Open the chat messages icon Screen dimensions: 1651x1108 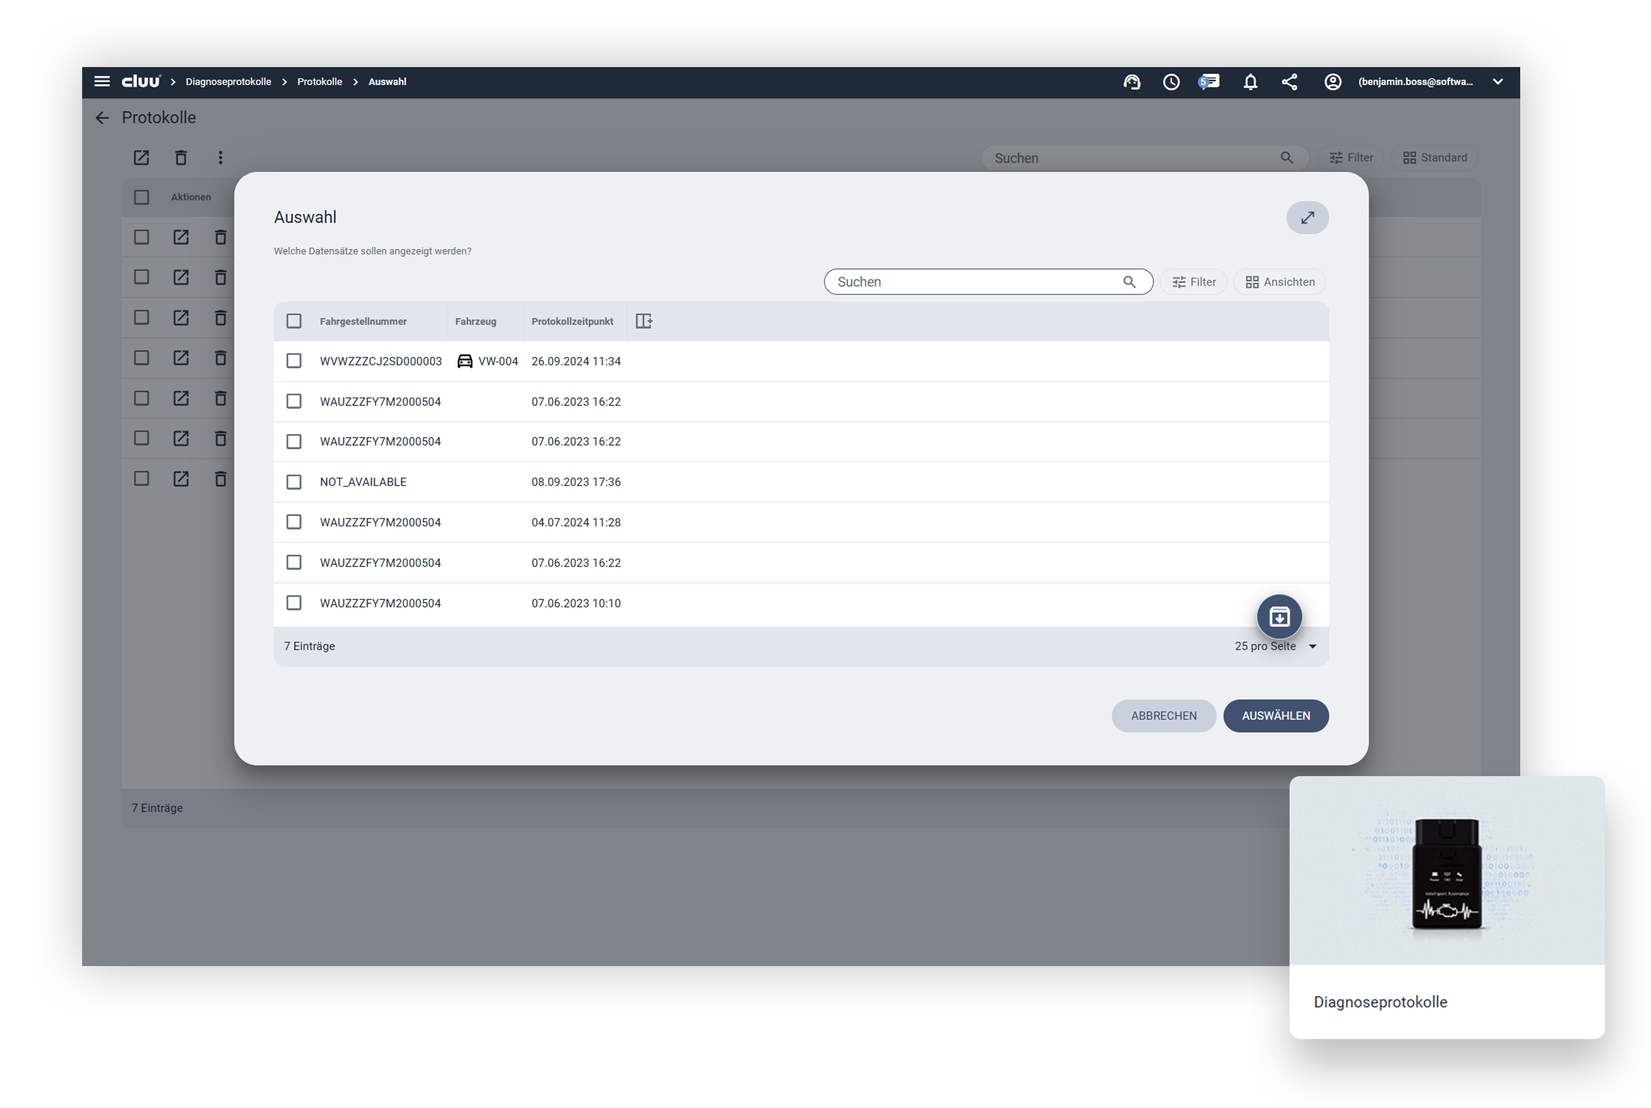1209,82
